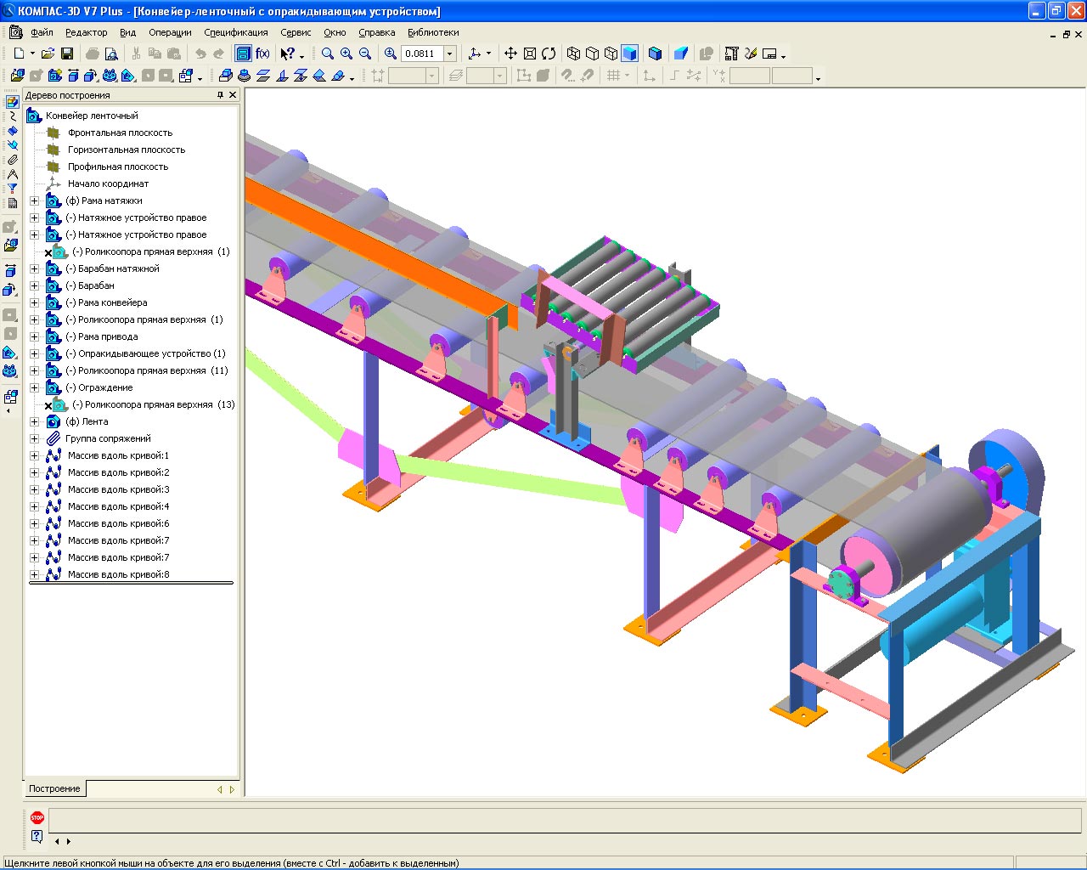
Task: Pin the Дерево построения panel
Action: [x=221, y=95]
